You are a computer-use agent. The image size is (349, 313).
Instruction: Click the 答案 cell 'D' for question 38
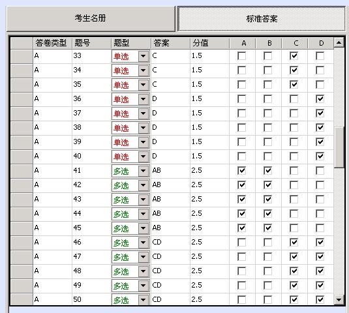point(170,128)
